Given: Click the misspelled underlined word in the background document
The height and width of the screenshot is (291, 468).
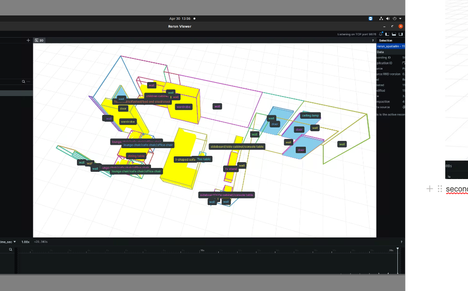Looking at the screenshot, I should pyautogui.click(x=457, y=189).
